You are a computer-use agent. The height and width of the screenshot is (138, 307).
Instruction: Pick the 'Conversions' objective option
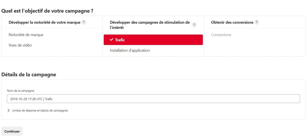point(221,35)
